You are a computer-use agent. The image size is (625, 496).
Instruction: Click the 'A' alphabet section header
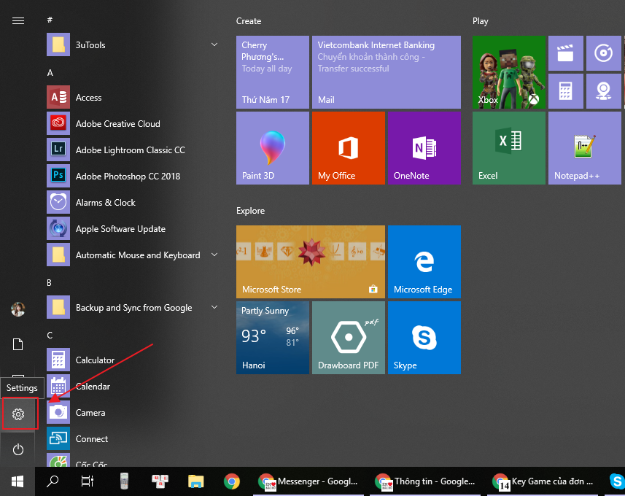coord(50,72)
